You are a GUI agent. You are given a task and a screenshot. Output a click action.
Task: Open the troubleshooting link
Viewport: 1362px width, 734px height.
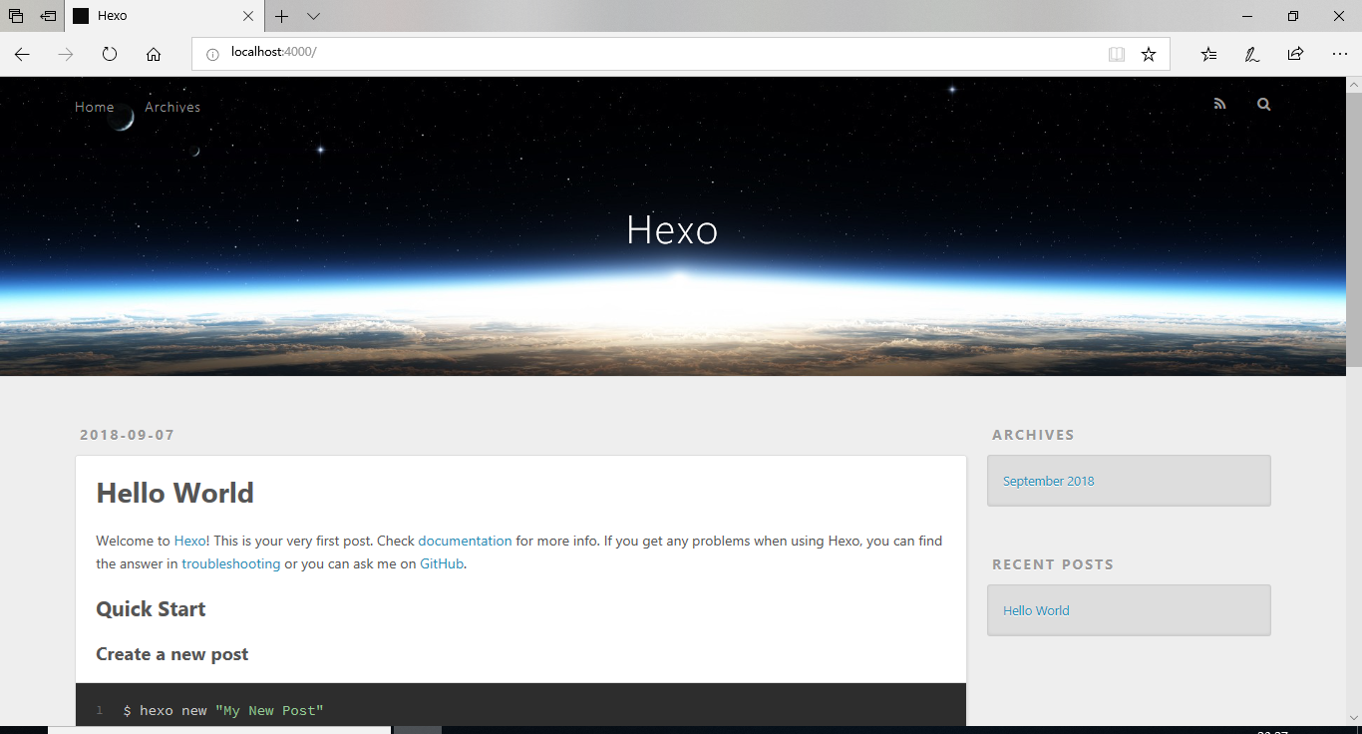230,563
